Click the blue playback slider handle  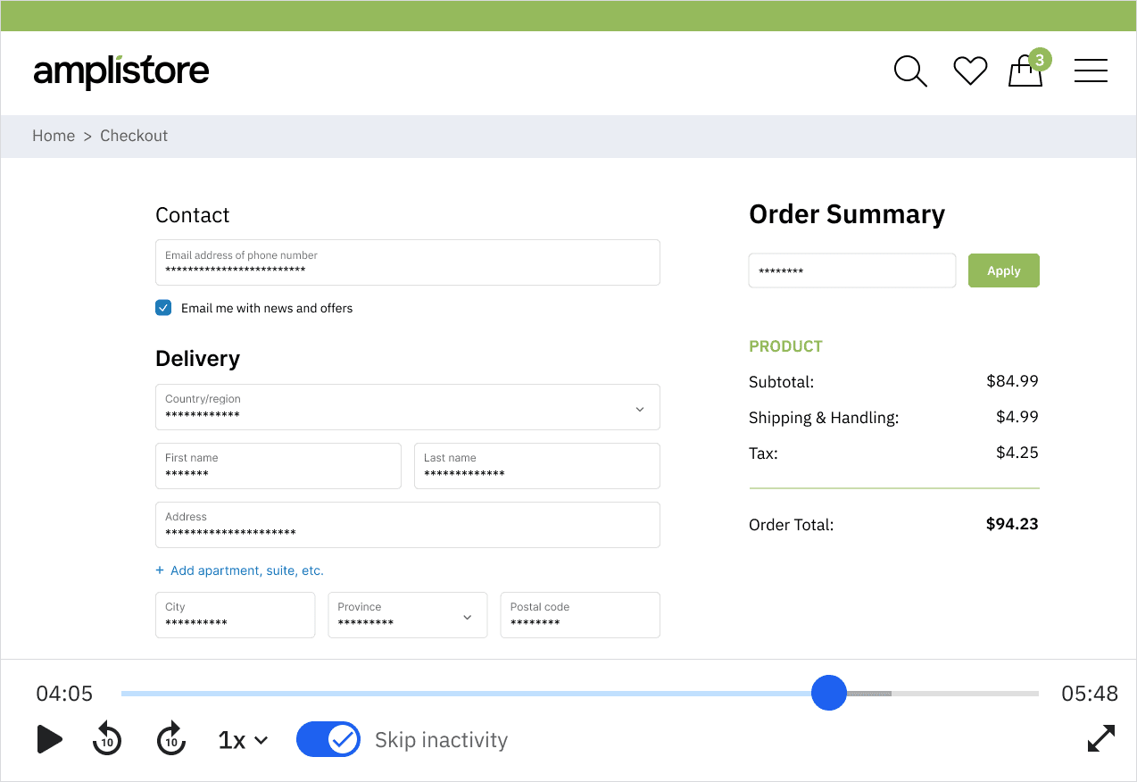point(828,693)
